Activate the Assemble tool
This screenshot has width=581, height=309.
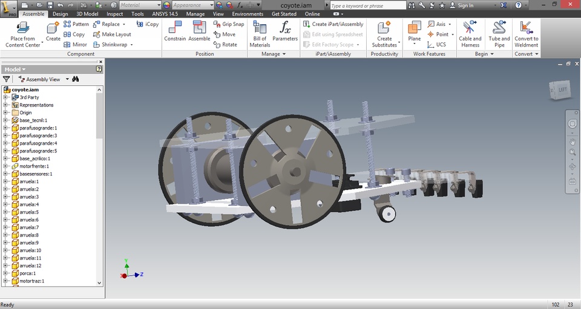(199, 31)
